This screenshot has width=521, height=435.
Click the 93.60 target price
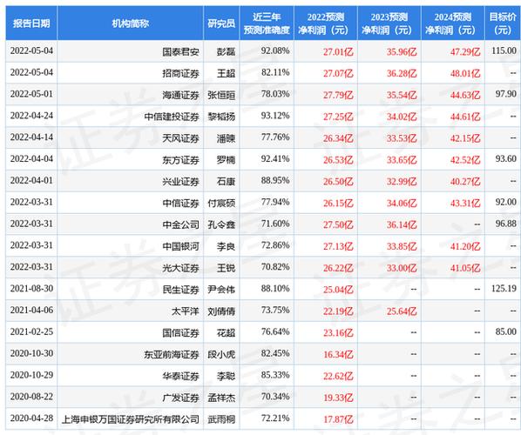pos(506,158)
